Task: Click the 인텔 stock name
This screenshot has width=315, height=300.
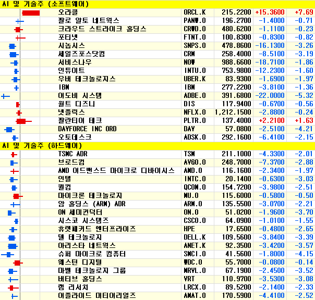Action: [x=64, y=179]
